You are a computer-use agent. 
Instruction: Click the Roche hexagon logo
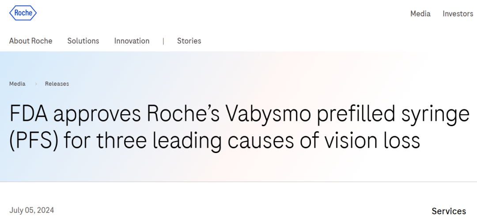tap(23, 13)
